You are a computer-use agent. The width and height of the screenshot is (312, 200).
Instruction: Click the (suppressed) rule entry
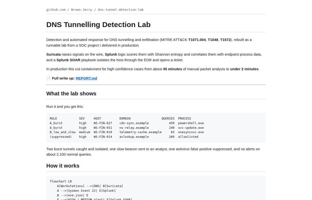pyautogui.click(x=61, y=137)
